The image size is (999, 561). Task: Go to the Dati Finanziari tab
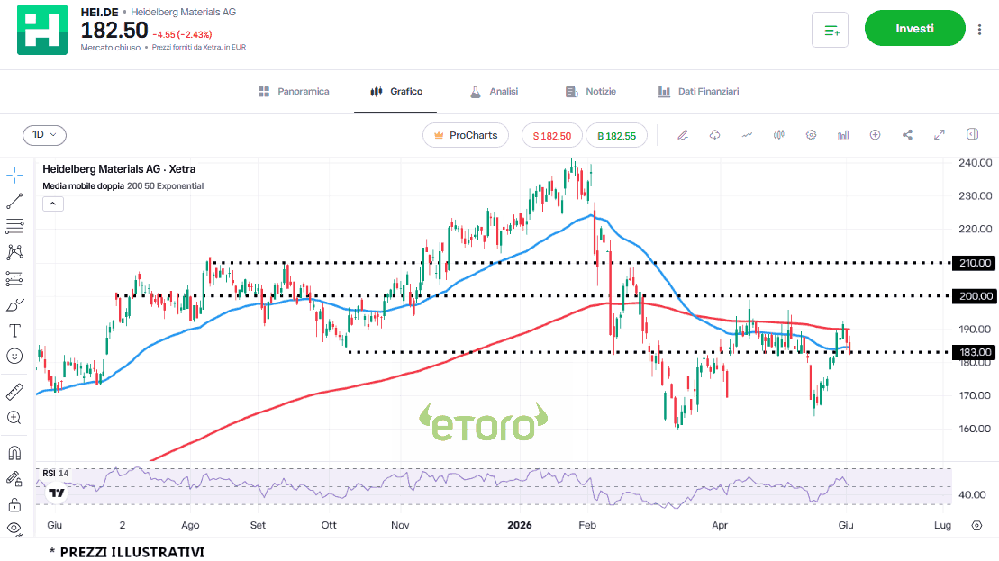698,92
